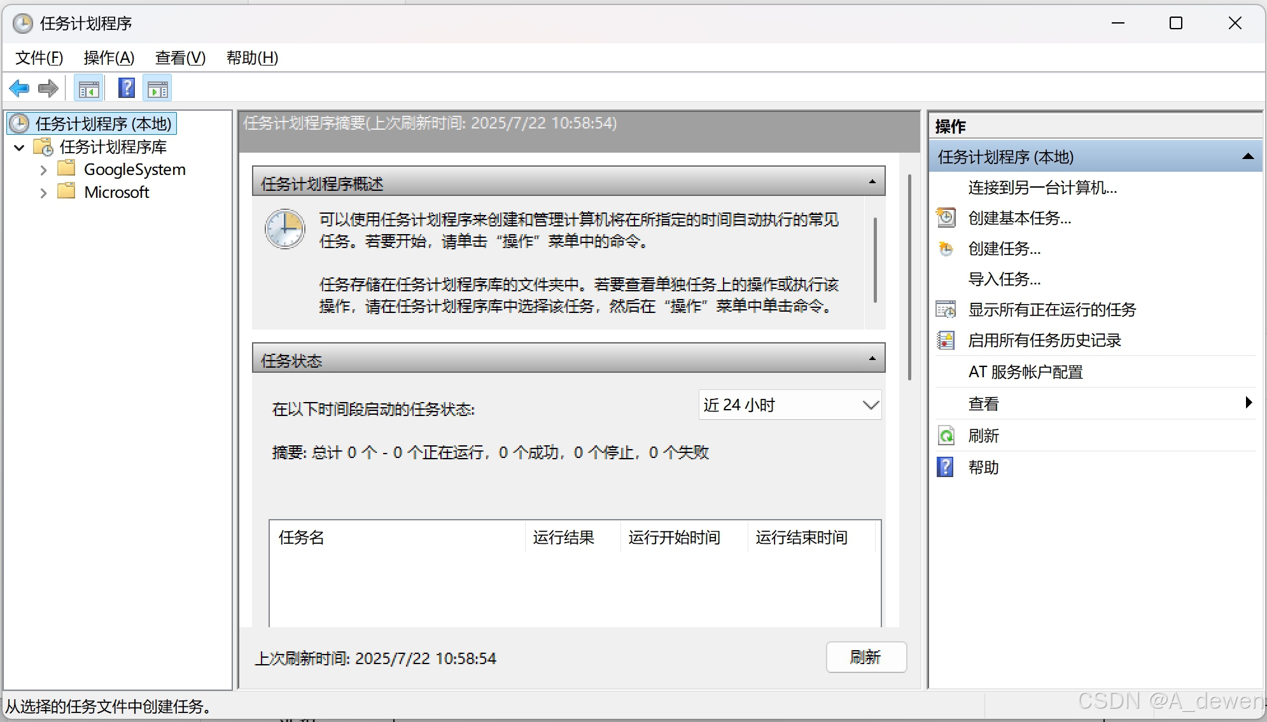This screenshot has width=1267, height=722.
Task: Minimize the 任务计划程序 window
Action: tap(1118, 23)
